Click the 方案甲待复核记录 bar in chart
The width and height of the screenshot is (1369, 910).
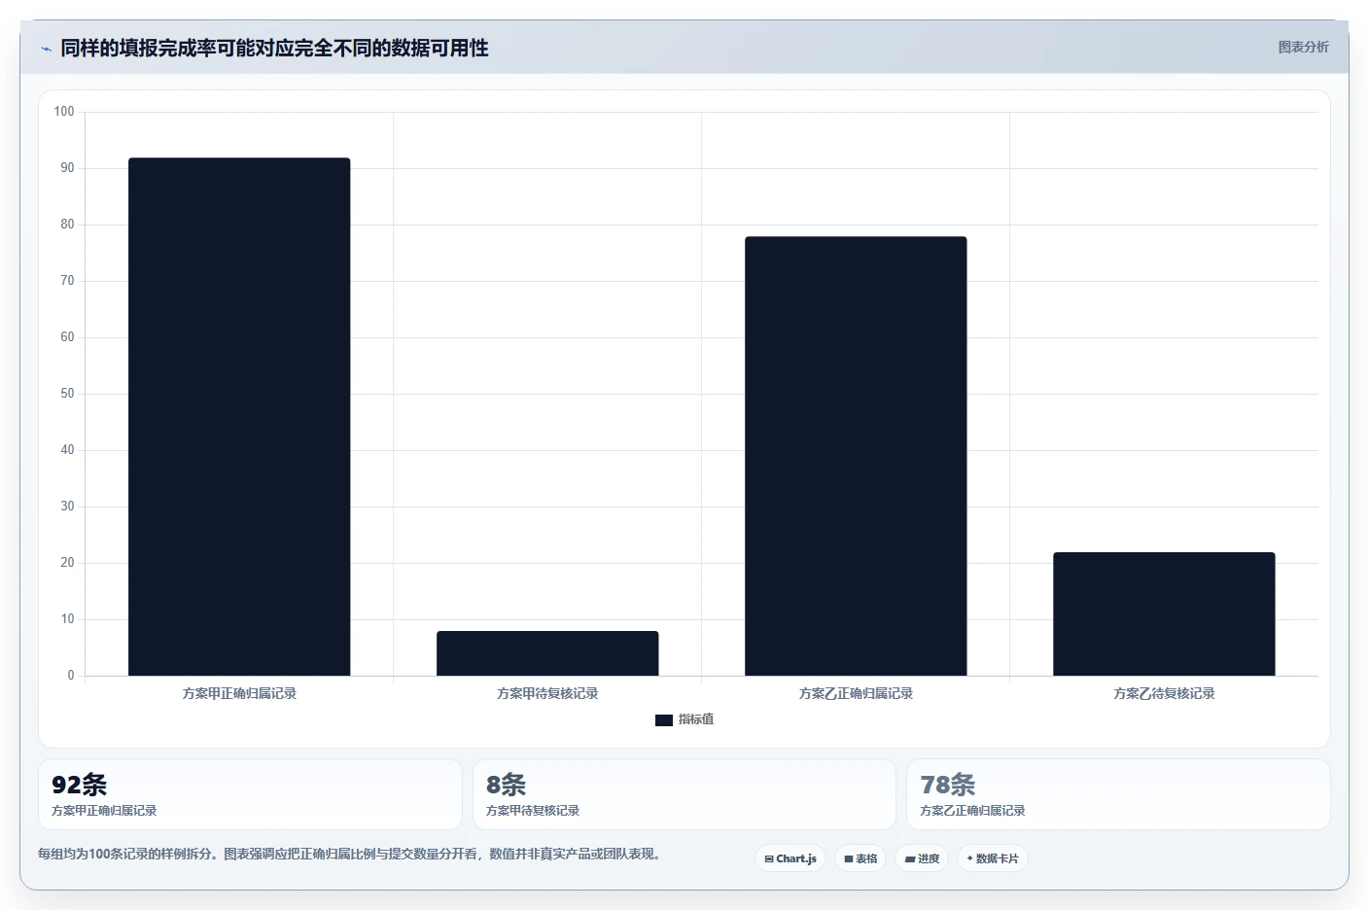coord(547,653)
